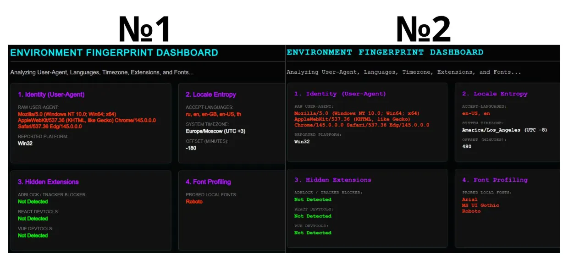
Task: Click 'OFFSET (MINUTES):' label in dashboard №2
Action: tap(484, 140)
